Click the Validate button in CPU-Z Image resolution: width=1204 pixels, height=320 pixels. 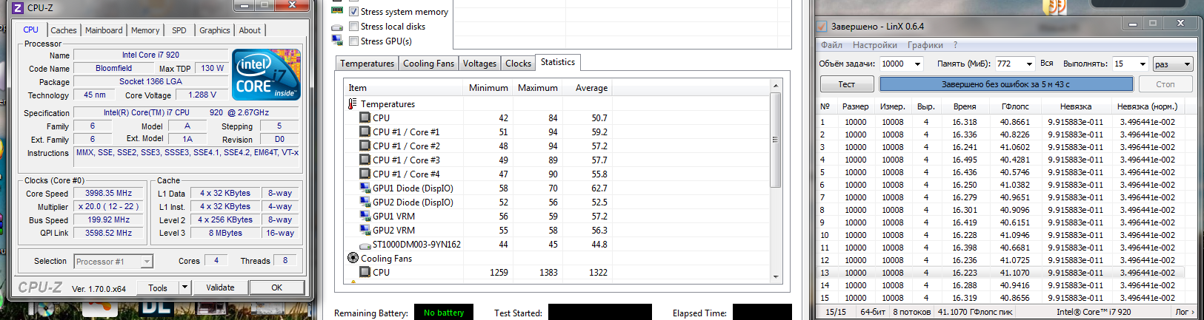coord(220,287)
